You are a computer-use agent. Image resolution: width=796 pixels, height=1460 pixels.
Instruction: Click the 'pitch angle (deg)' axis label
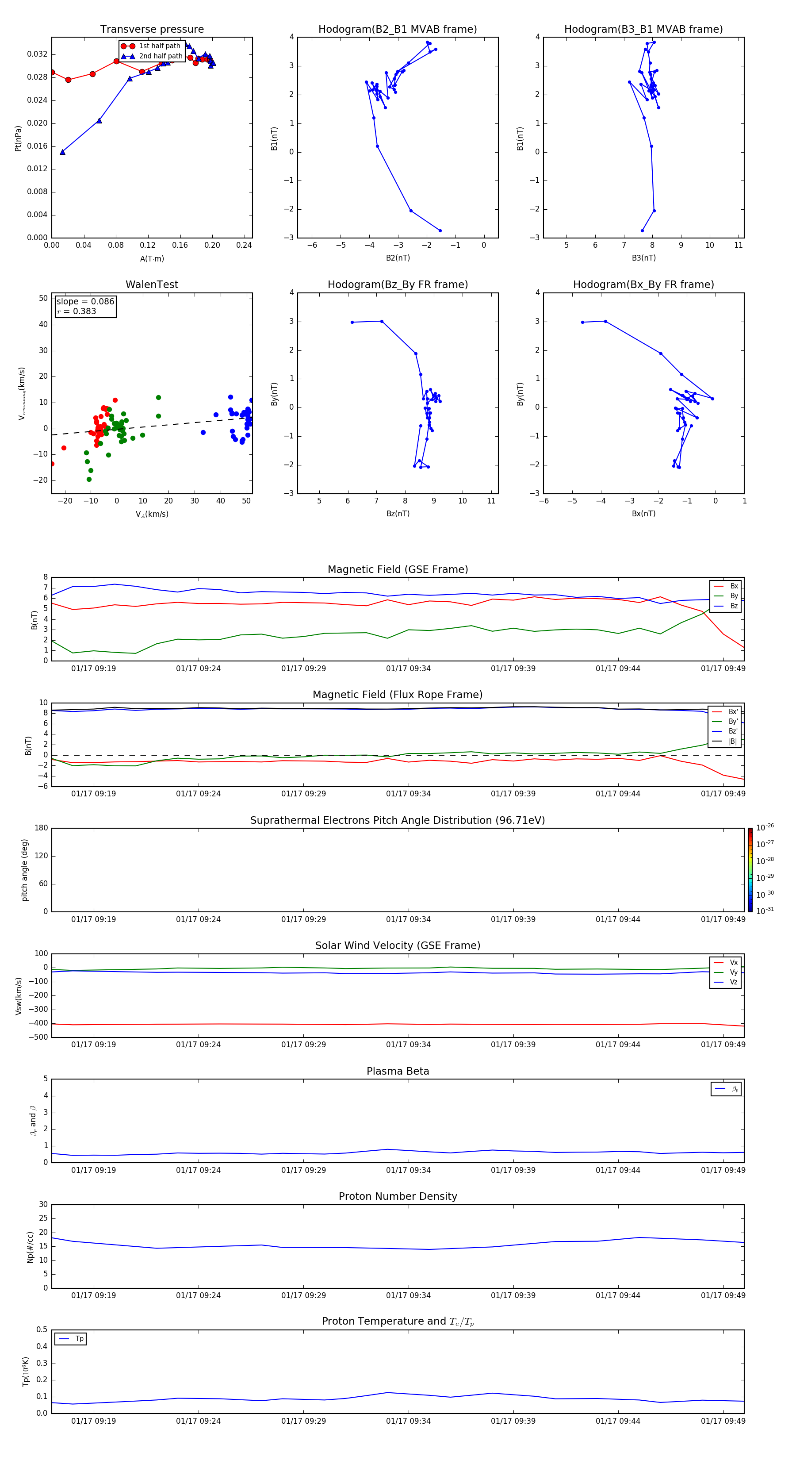click(24, 870)
